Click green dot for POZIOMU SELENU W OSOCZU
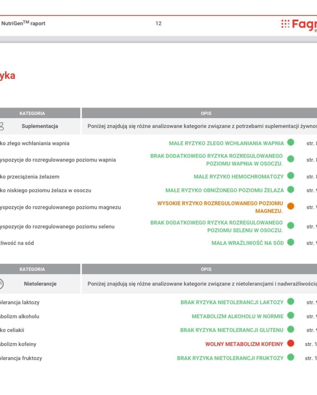 [x=291, y=226]
